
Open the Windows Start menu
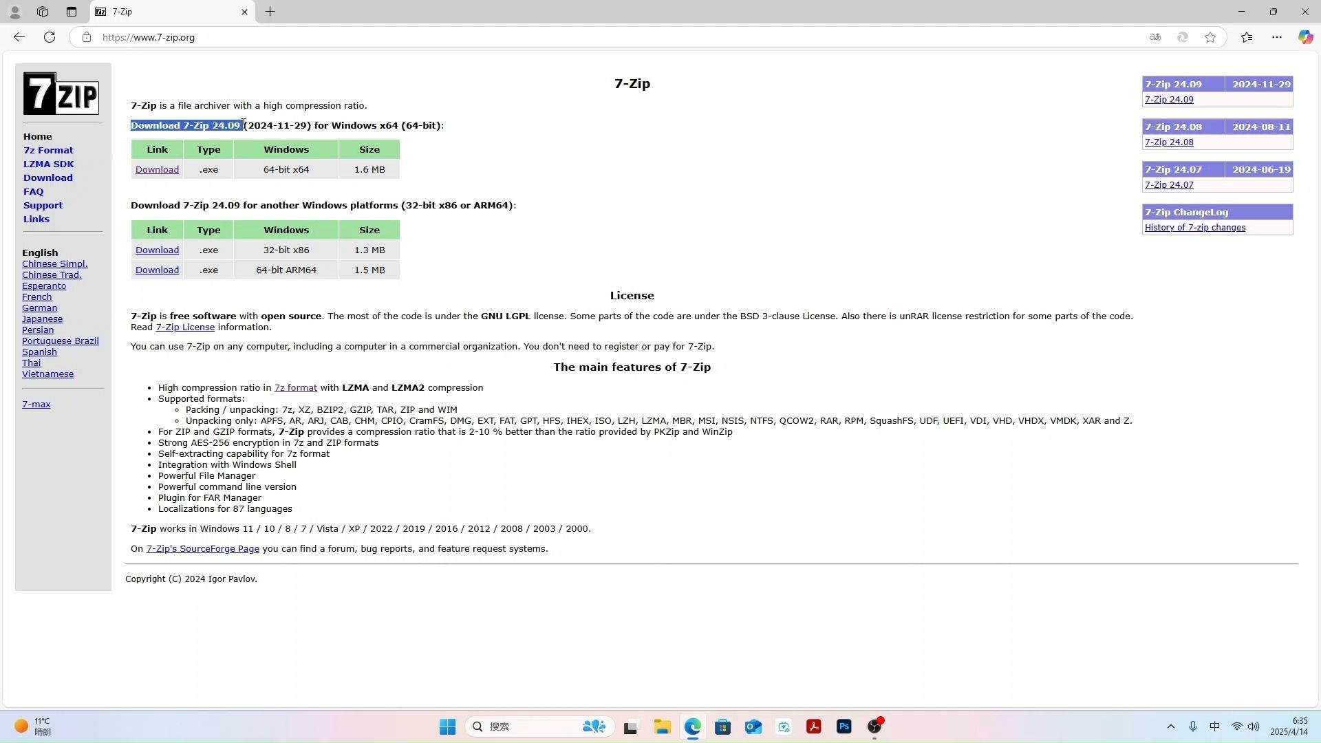coord(447,726)
